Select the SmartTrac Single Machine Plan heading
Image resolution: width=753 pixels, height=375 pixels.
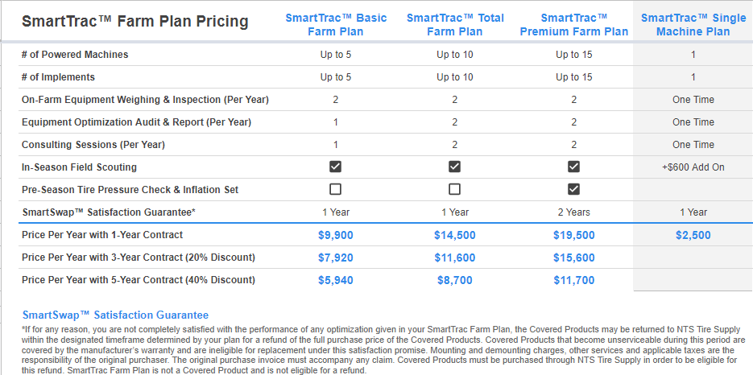point(693,25)
